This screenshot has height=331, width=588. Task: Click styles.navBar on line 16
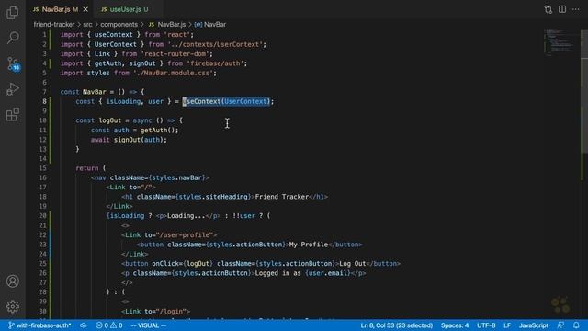[177, 177]
